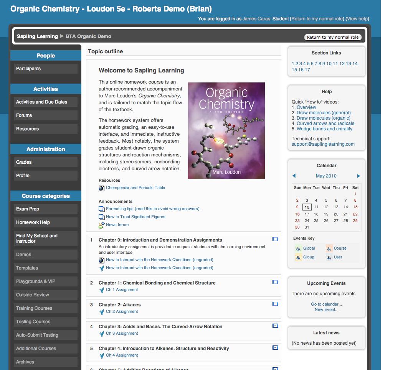Image resolution: width=408 pixels, height=370 pixels.
Task: Click the leaf icon beside How to Interact with Homework Questions
Action: coord(101,268)
